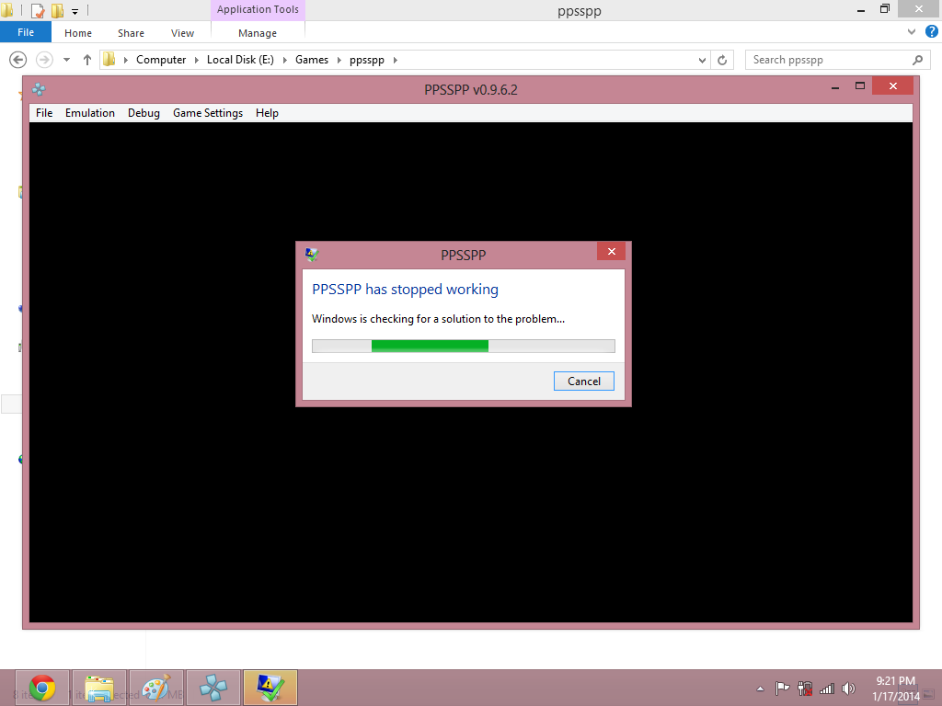942x706 pixels.
Task: Switch to PPSSPP in the taskbar
Action: pyautogui.click(x=213, y=688)
